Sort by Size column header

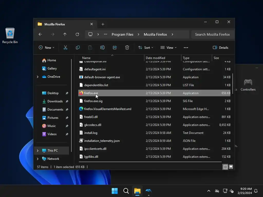216,58
